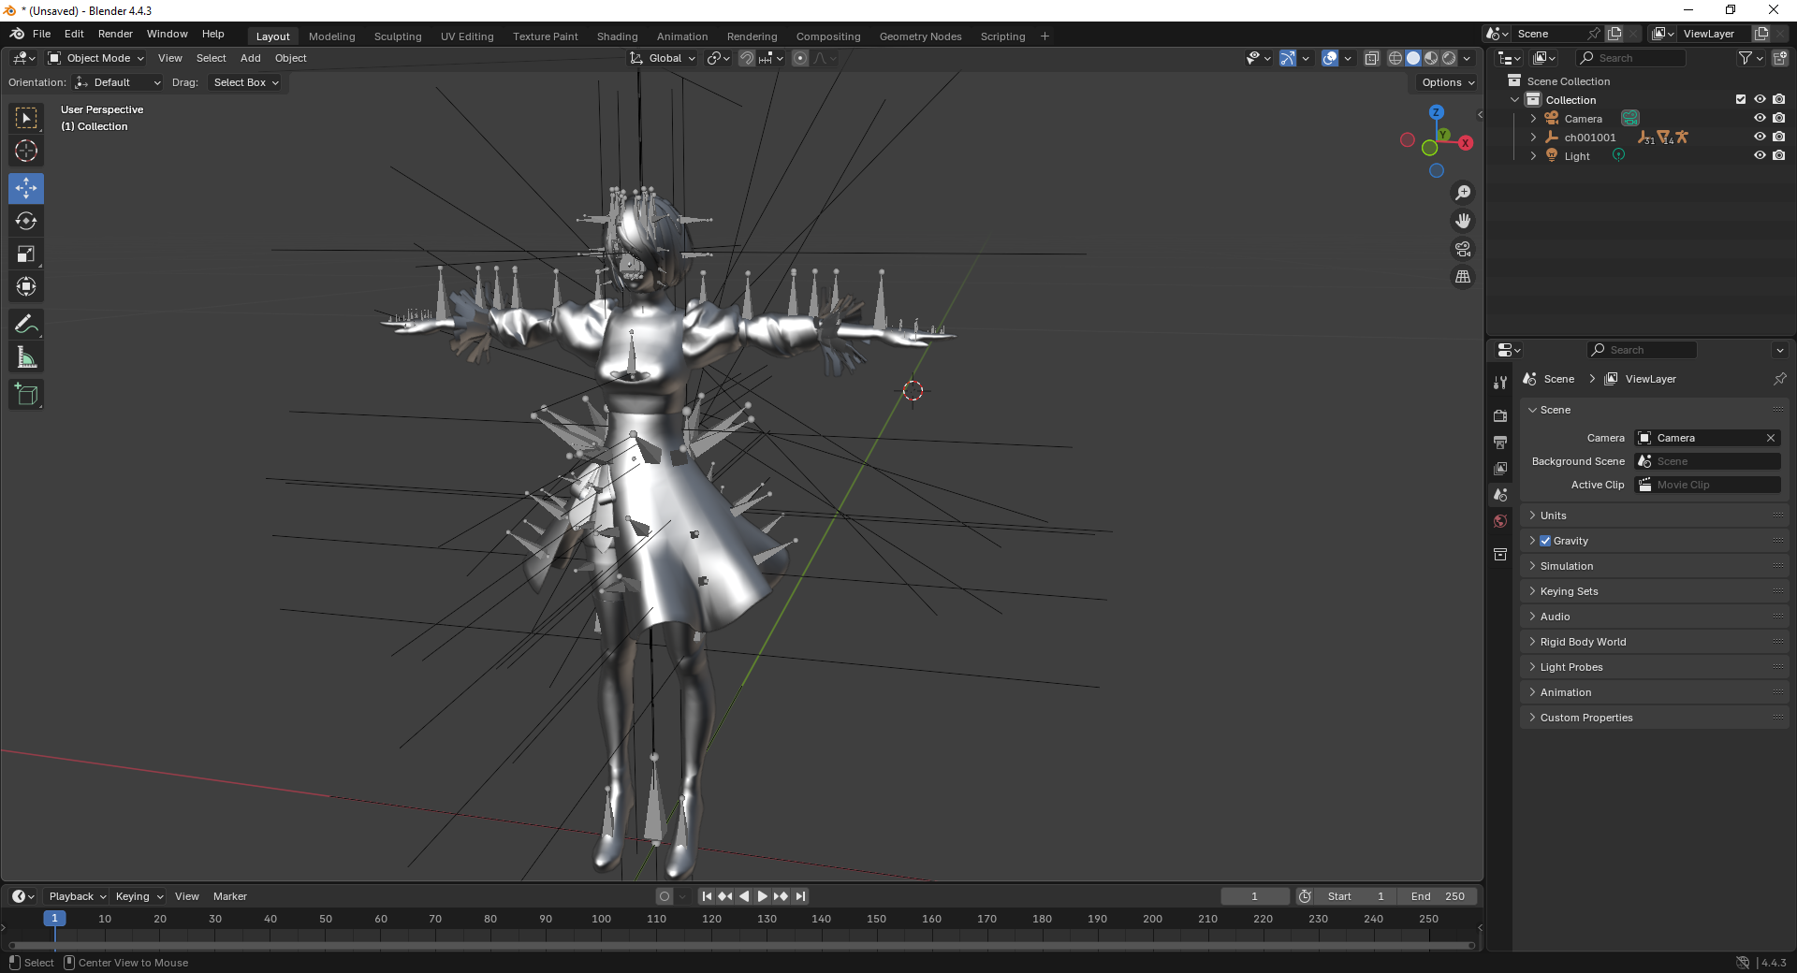Switch to Geometry Nodes workspace tab
Image resolution: width=1797 pixels, height=973 pixels.
pyautogui.click(x=920, y=36)
